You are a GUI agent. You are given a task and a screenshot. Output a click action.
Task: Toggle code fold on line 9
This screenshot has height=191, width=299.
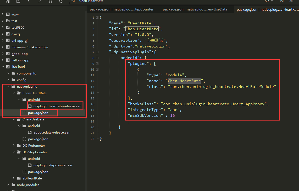pos(97,63)
